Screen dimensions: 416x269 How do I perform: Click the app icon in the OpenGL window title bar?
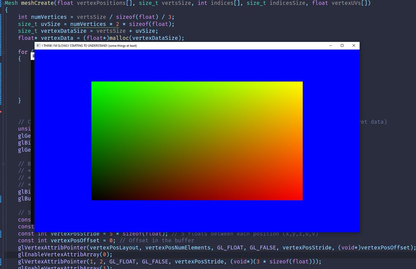coord(38,46)
